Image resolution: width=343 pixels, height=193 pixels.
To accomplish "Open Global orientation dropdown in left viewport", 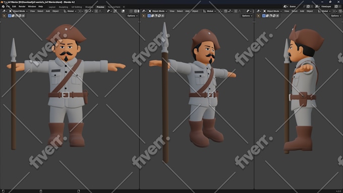I will click(70, 11).
